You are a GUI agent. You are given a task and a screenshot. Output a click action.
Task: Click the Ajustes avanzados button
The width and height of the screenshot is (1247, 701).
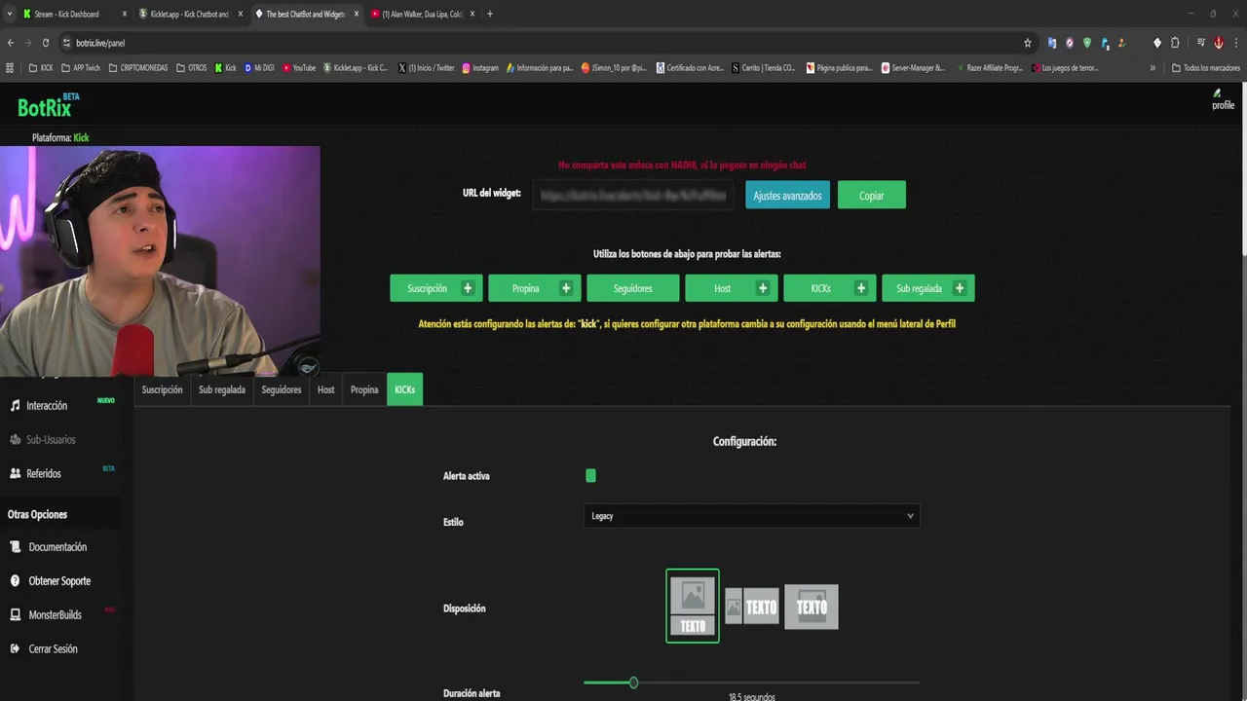(x=787, y=196)
